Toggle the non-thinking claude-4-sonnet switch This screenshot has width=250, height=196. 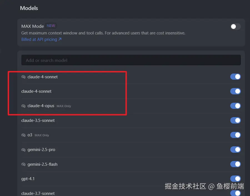coord(236,91)
